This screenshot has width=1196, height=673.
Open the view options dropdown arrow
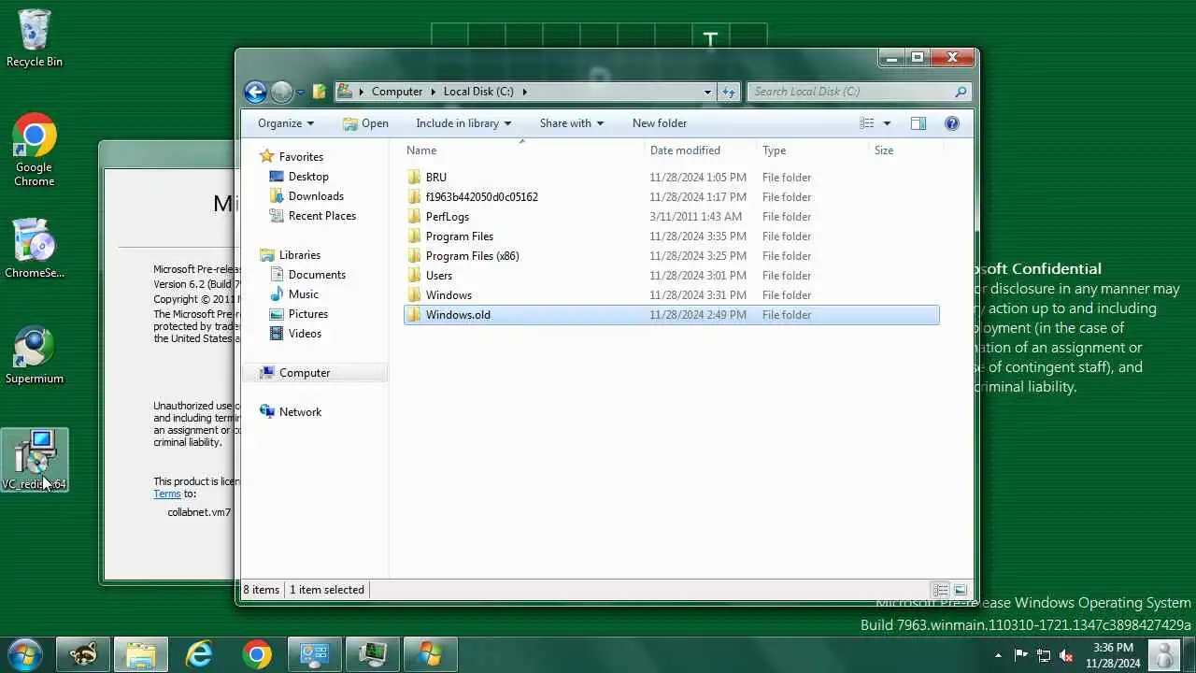pos(887,123)
